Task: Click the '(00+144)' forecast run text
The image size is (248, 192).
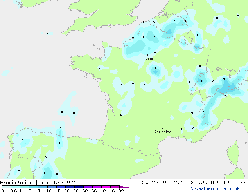Action: click(x=236, y=183)
